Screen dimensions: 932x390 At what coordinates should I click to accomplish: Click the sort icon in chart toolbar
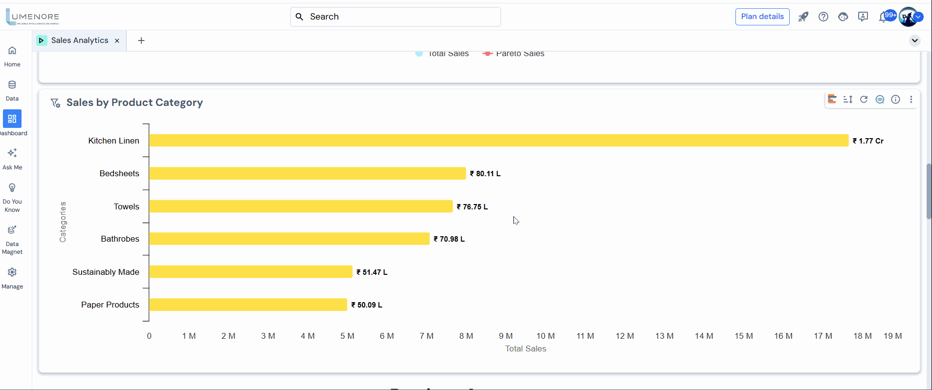point(848,100)
